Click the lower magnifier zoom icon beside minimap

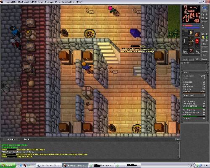(x=203, y=18)
